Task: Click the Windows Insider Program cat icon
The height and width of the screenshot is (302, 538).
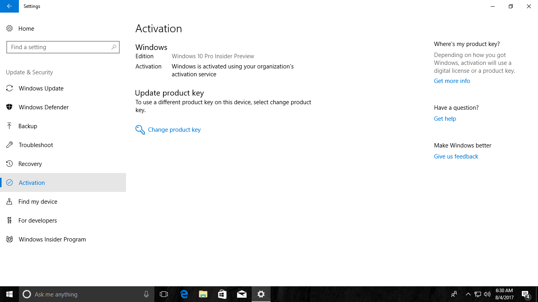Action: tap(9, 239)
